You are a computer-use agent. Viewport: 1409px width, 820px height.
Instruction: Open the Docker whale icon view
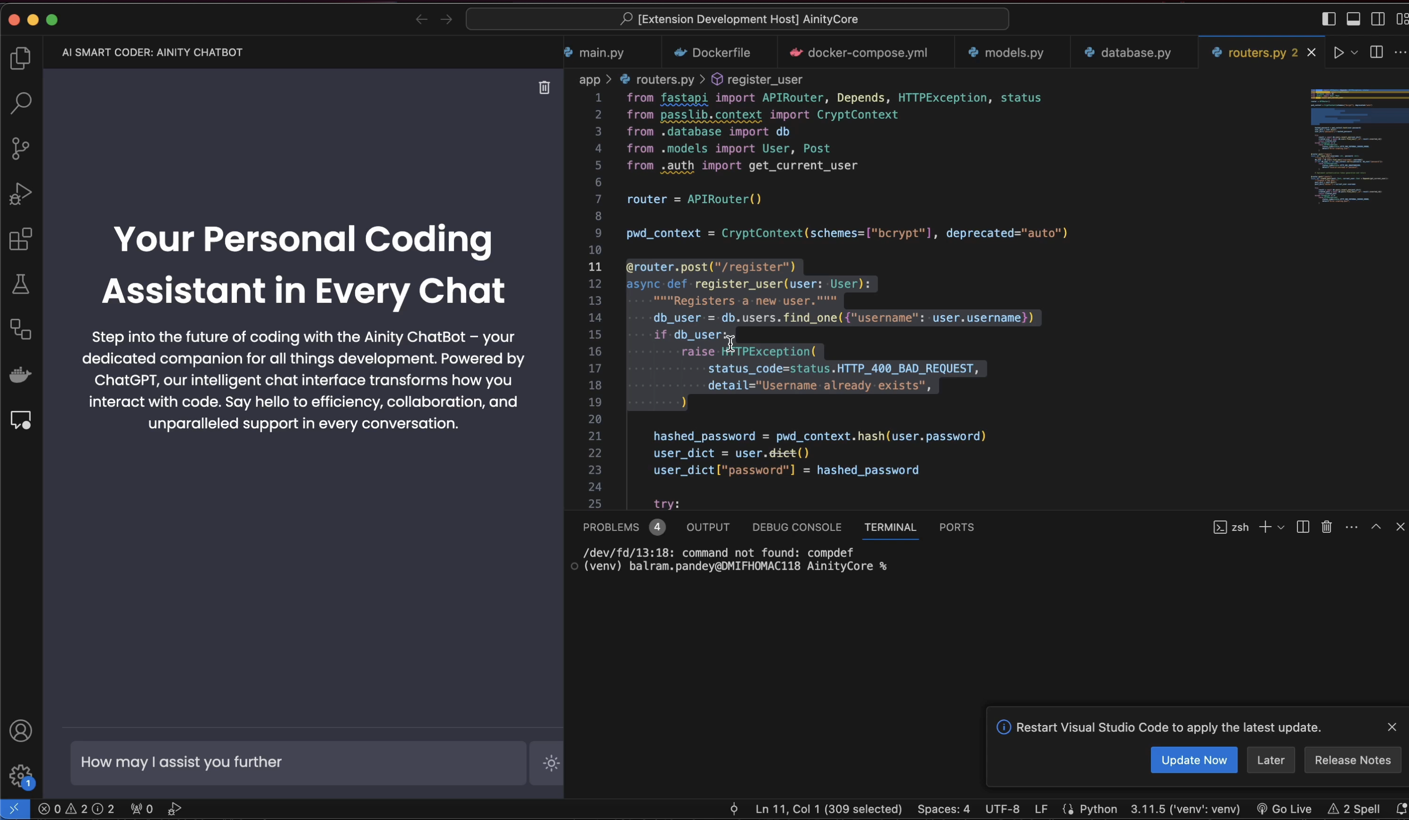pos(21,374)
